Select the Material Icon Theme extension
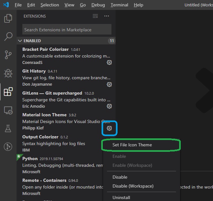This screenshot has width=213, height=201. [x=66, y=121]
